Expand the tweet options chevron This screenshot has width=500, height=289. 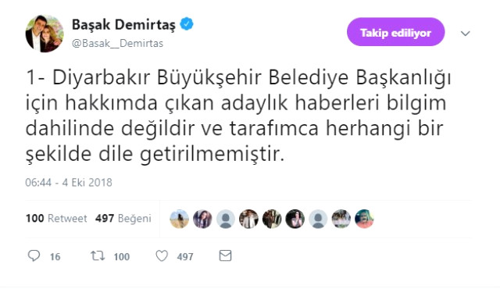tap(466, 34)
